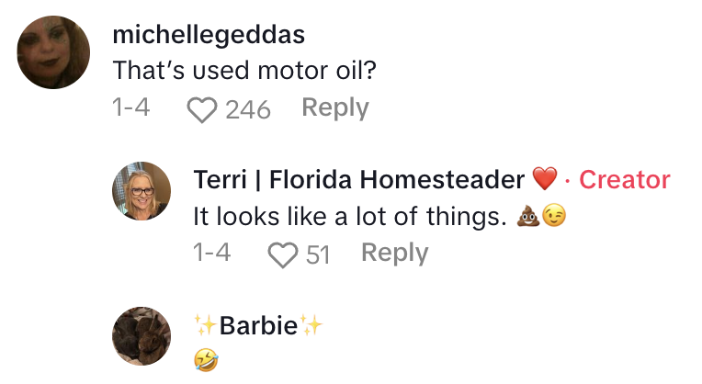The width and height of the screenshot is (702, 384).
Task: Click the sparkle emoji before Barbie's name
Action: coord(206,325)
